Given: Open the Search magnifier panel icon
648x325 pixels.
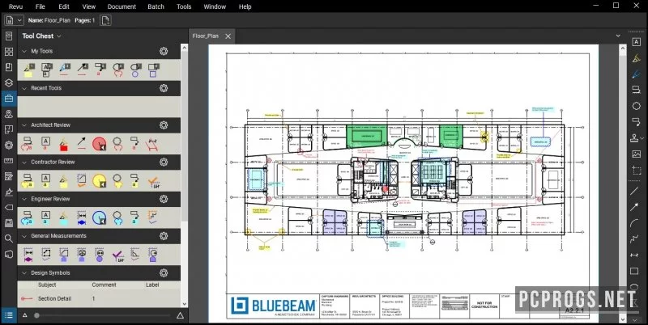Looking at the screenshot, I should coord(9,238).
